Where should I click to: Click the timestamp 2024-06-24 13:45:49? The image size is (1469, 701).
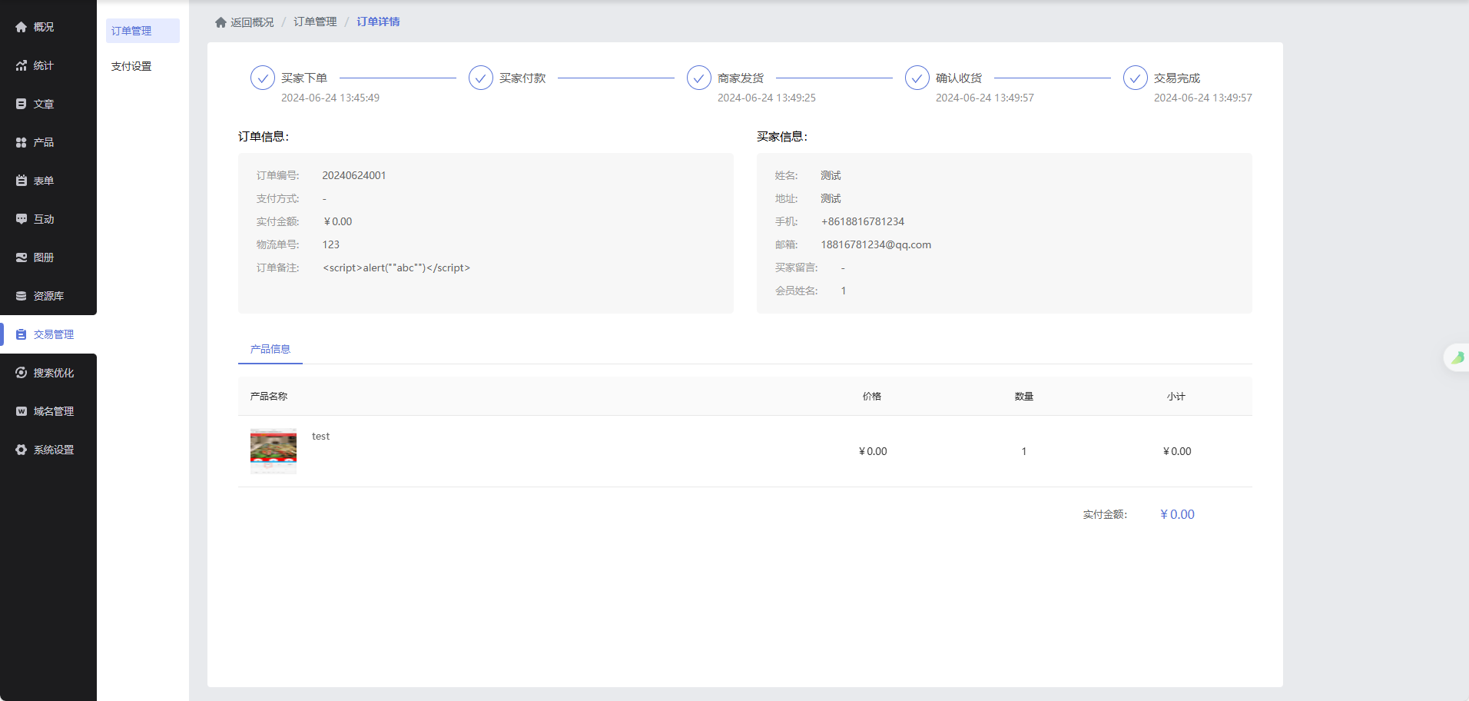pyautogui.click(x=330, y=98)
